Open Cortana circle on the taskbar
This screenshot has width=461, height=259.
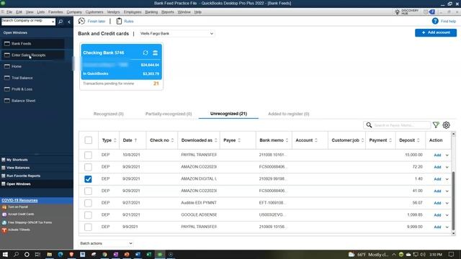tap(27, 254)
